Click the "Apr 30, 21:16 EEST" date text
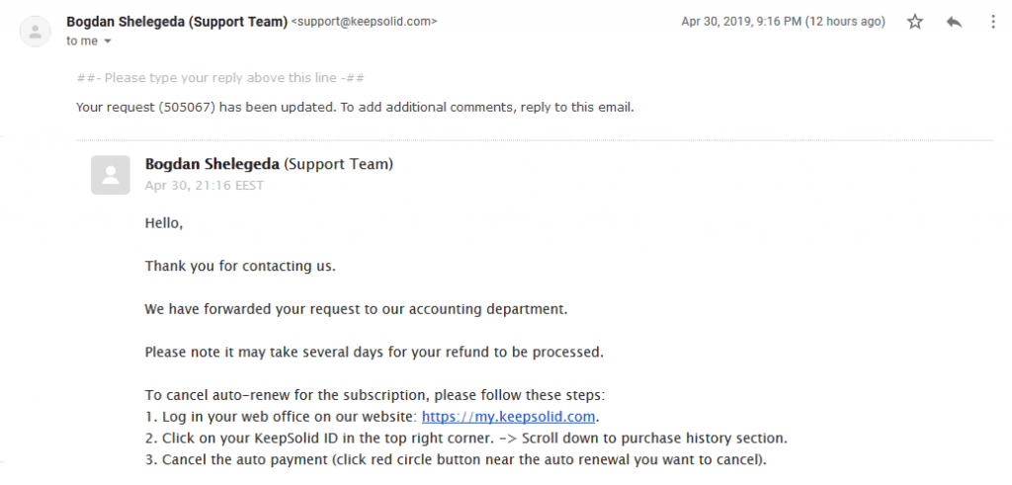The height and width of the screenshot is (485, 1012). click(x=204, y=186)
